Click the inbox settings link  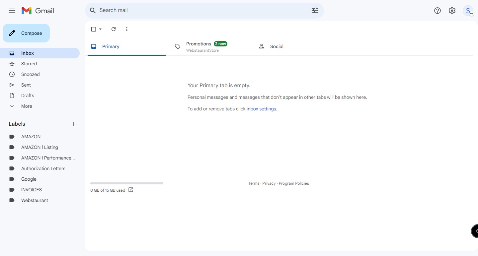click(x=261, y=109)
